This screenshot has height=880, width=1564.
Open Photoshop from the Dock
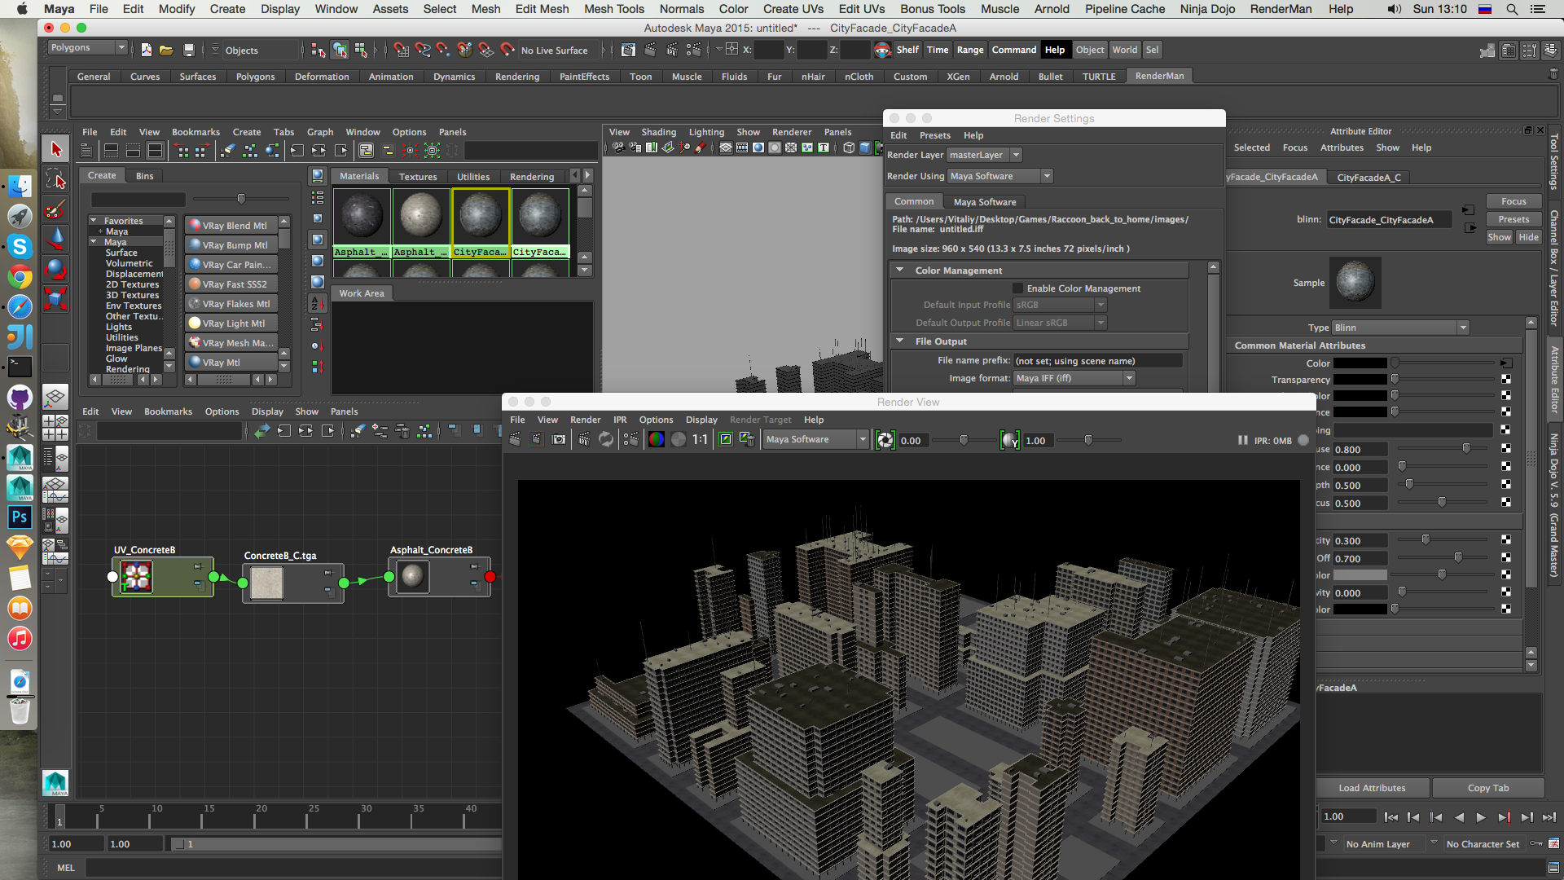(x=20, y=517)
